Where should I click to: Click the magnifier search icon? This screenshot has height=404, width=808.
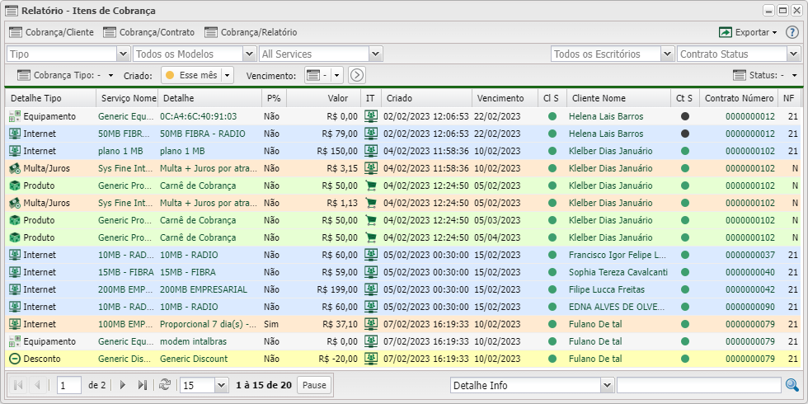pyautogui.click(x=792, y=385)
